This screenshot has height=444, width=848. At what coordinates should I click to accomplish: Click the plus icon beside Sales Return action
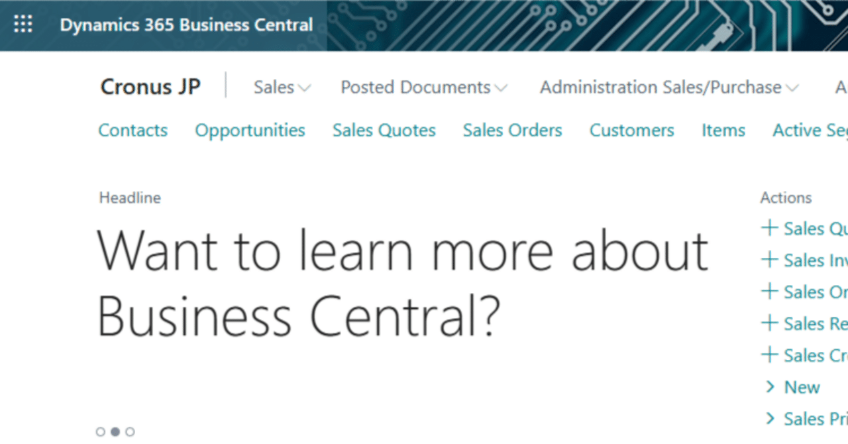tap(770, 323)
